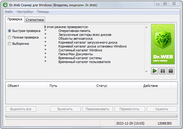
Task: Click the Папка Мои Документы line
Action: click(x=76, y=54)
